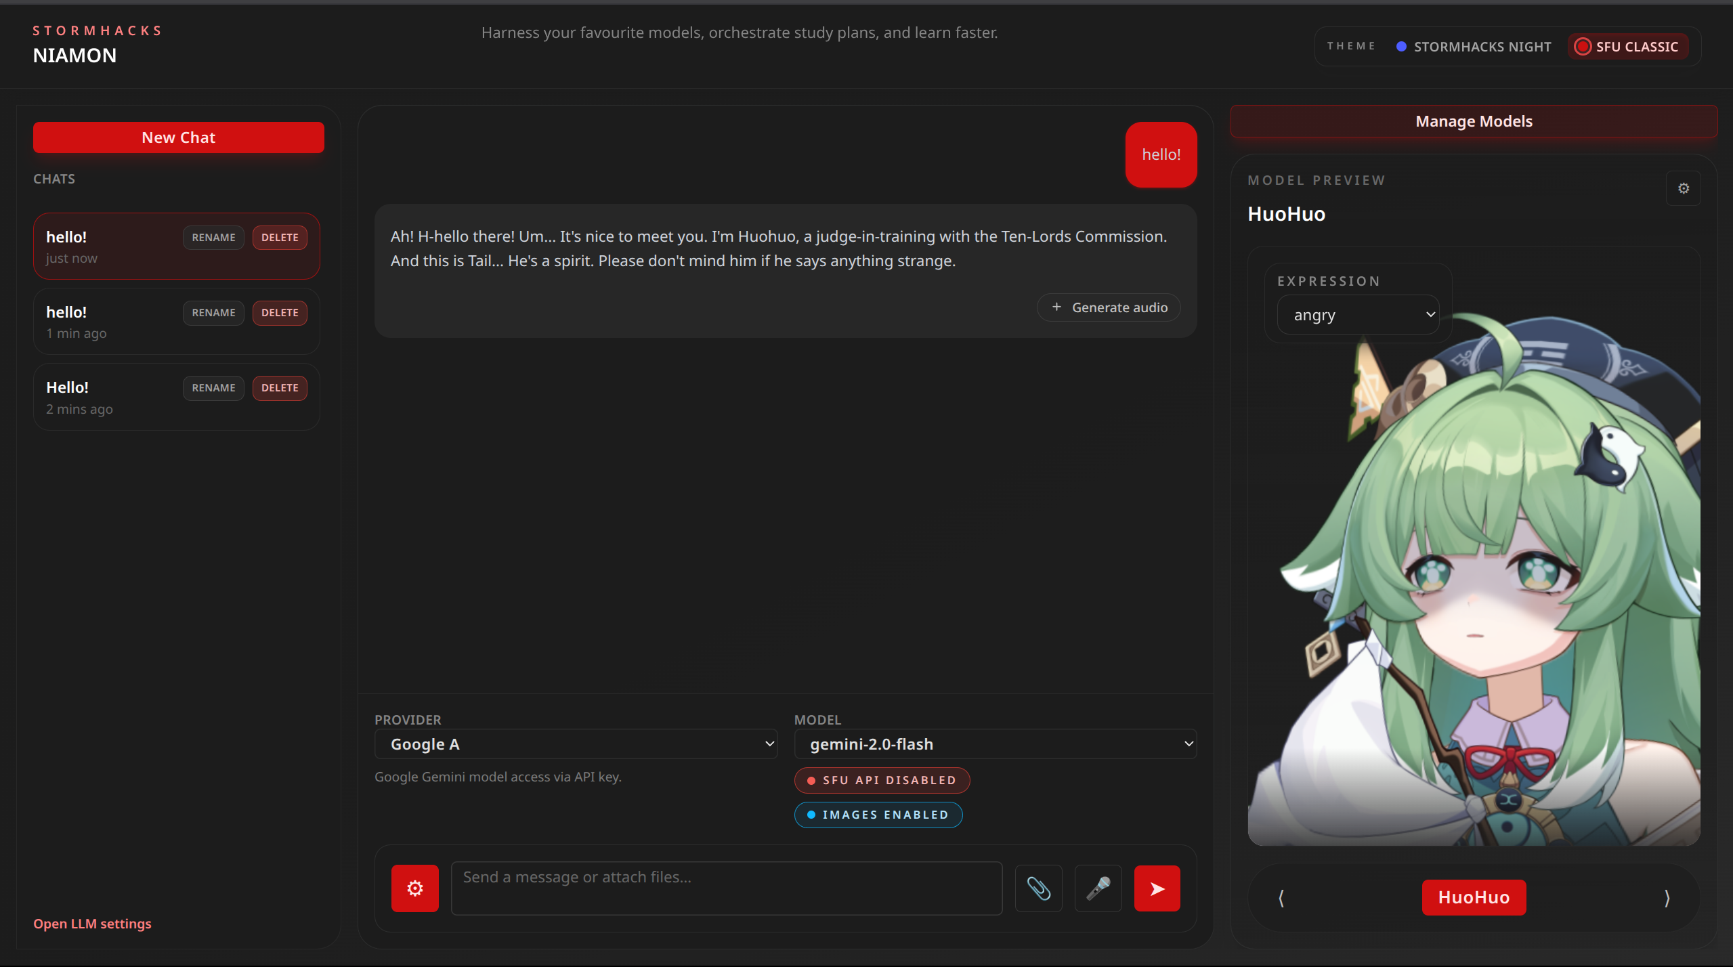
Task: Open the Provider dropdown showing Google A
Action: [x=576, y=744]
